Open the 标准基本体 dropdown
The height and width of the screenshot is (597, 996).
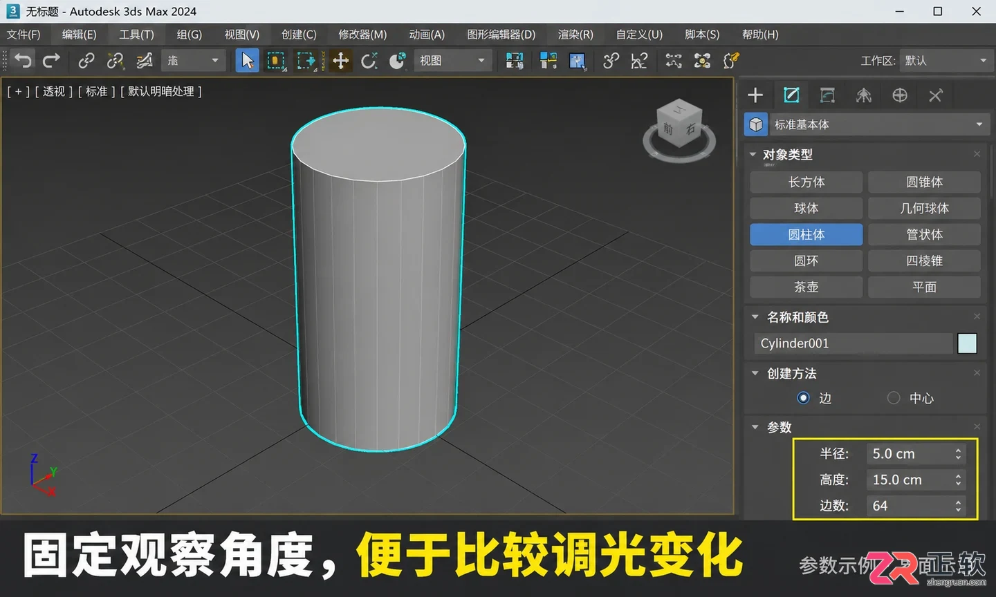878,124
